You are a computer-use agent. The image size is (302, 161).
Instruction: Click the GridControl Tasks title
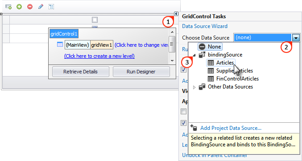coord(204,16)
